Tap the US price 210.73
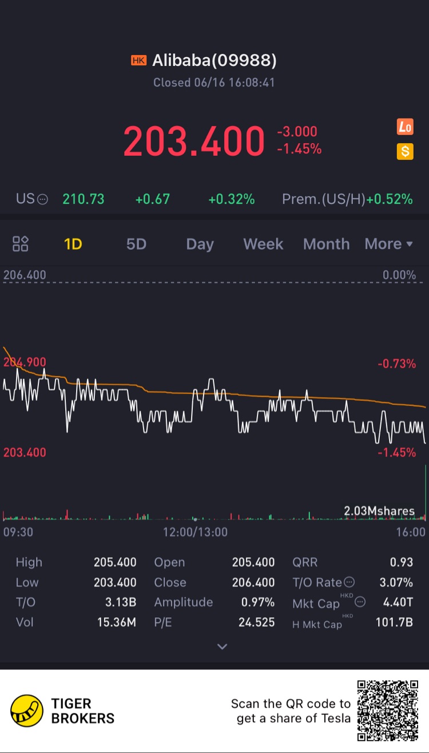 [84, 199]
